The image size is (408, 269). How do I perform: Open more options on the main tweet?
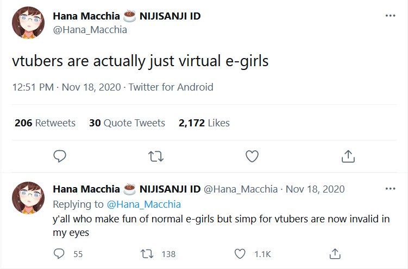(390, 16)
